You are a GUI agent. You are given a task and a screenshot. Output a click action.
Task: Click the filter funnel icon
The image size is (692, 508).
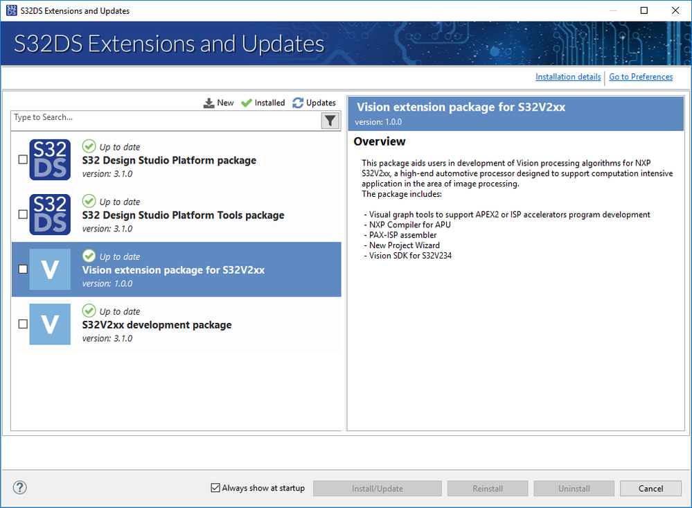tap(330, 121)
